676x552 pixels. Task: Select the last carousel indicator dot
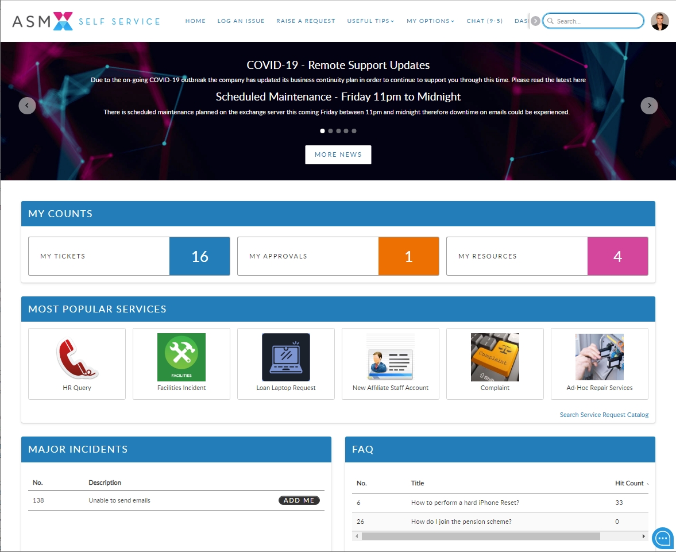click(354, 131)
